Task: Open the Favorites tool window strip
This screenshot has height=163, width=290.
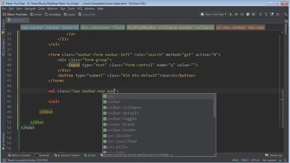Action: point(3,141)
